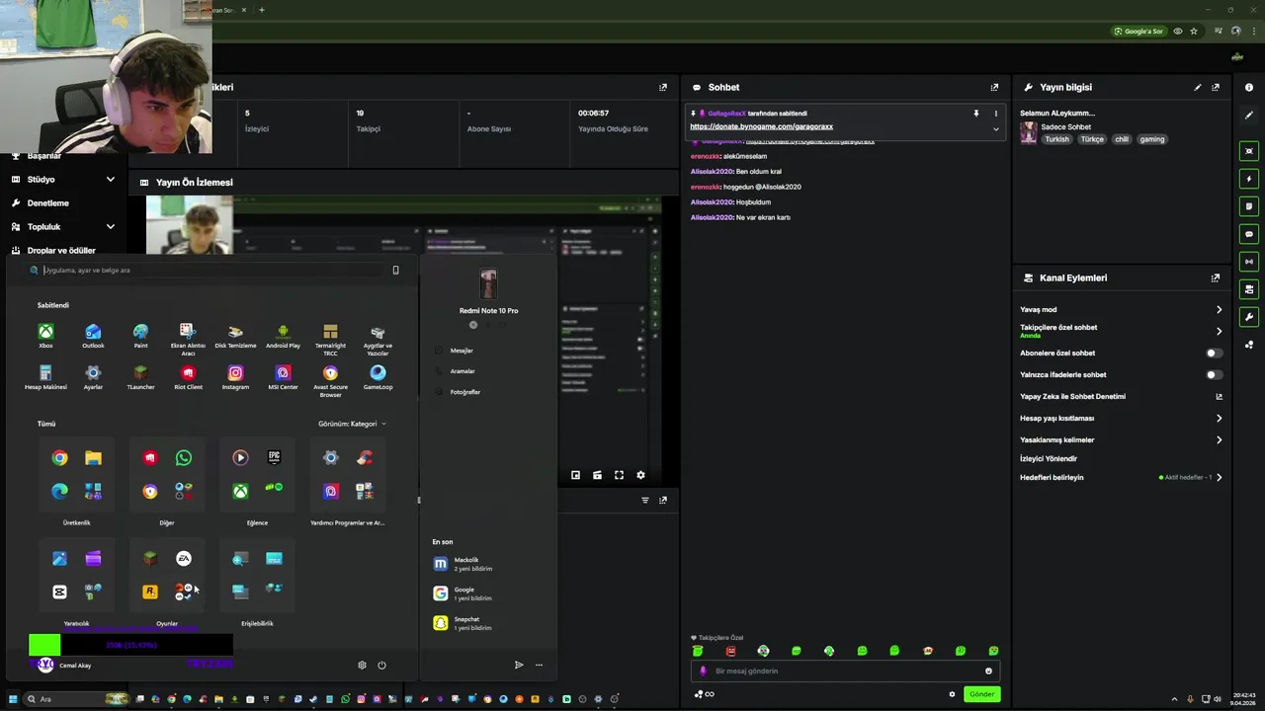
Task: Open Hesap Makinesi calculator app
Action: [x=45, y=377]
